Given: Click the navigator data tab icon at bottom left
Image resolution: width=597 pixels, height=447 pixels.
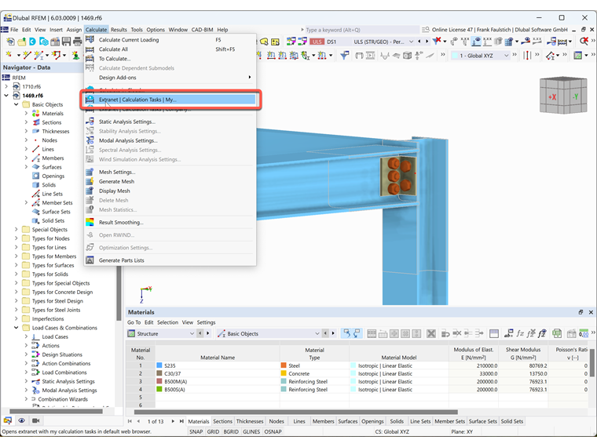Looking at the screenshot, I should [8, 421].
